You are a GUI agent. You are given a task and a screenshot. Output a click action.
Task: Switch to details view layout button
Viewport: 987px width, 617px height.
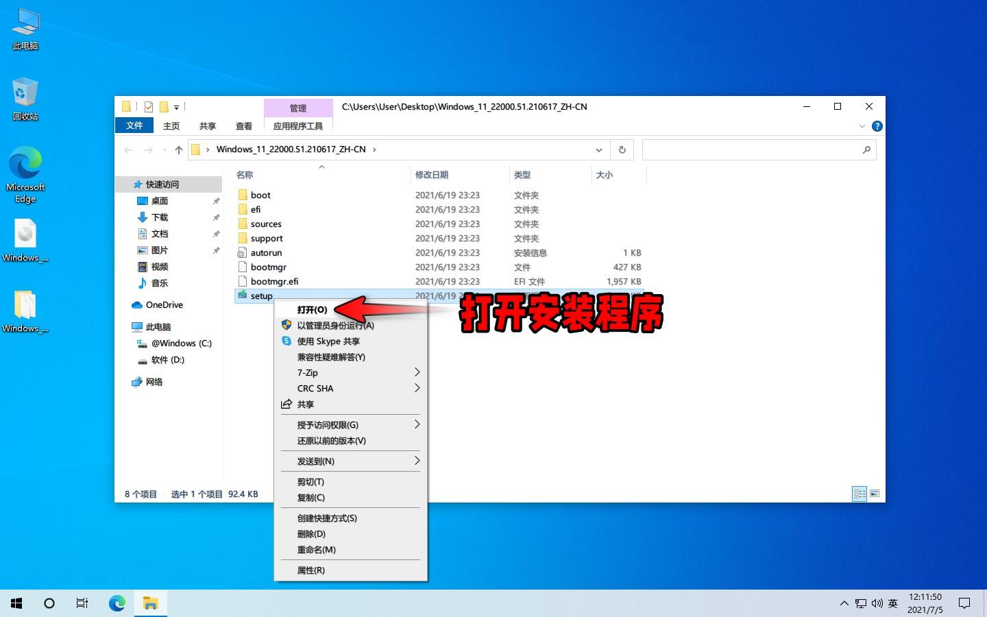coord(860,494)
